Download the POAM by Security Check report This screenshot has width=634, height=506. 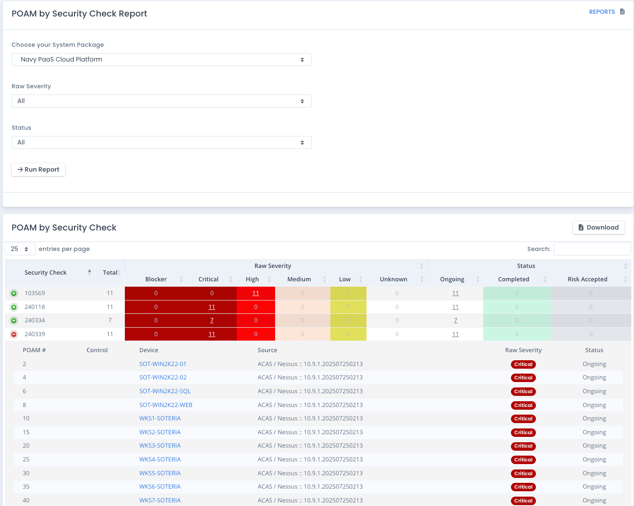click(x=598, y=227)
